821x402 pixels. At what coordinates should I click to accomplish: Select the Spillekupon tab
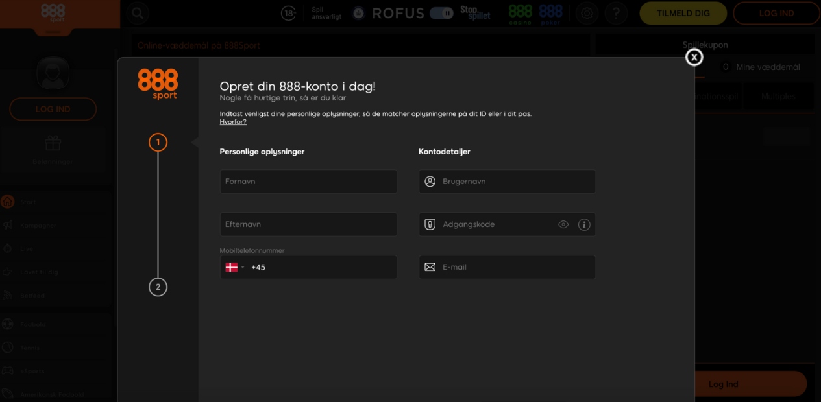tap(705, 45)
